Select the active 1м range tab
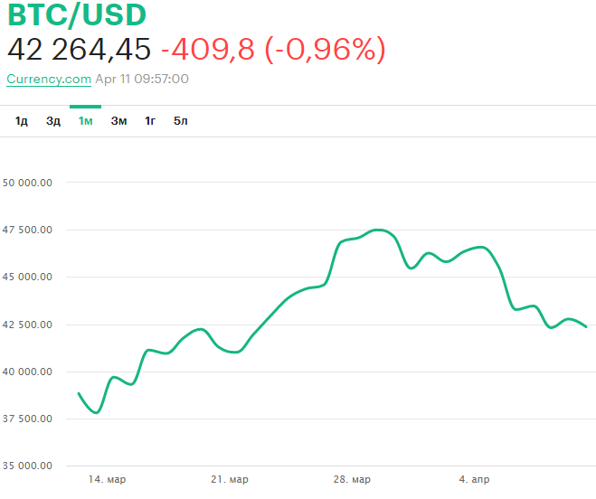This screenshot has height=499, width=596. (x=85, y=121)
